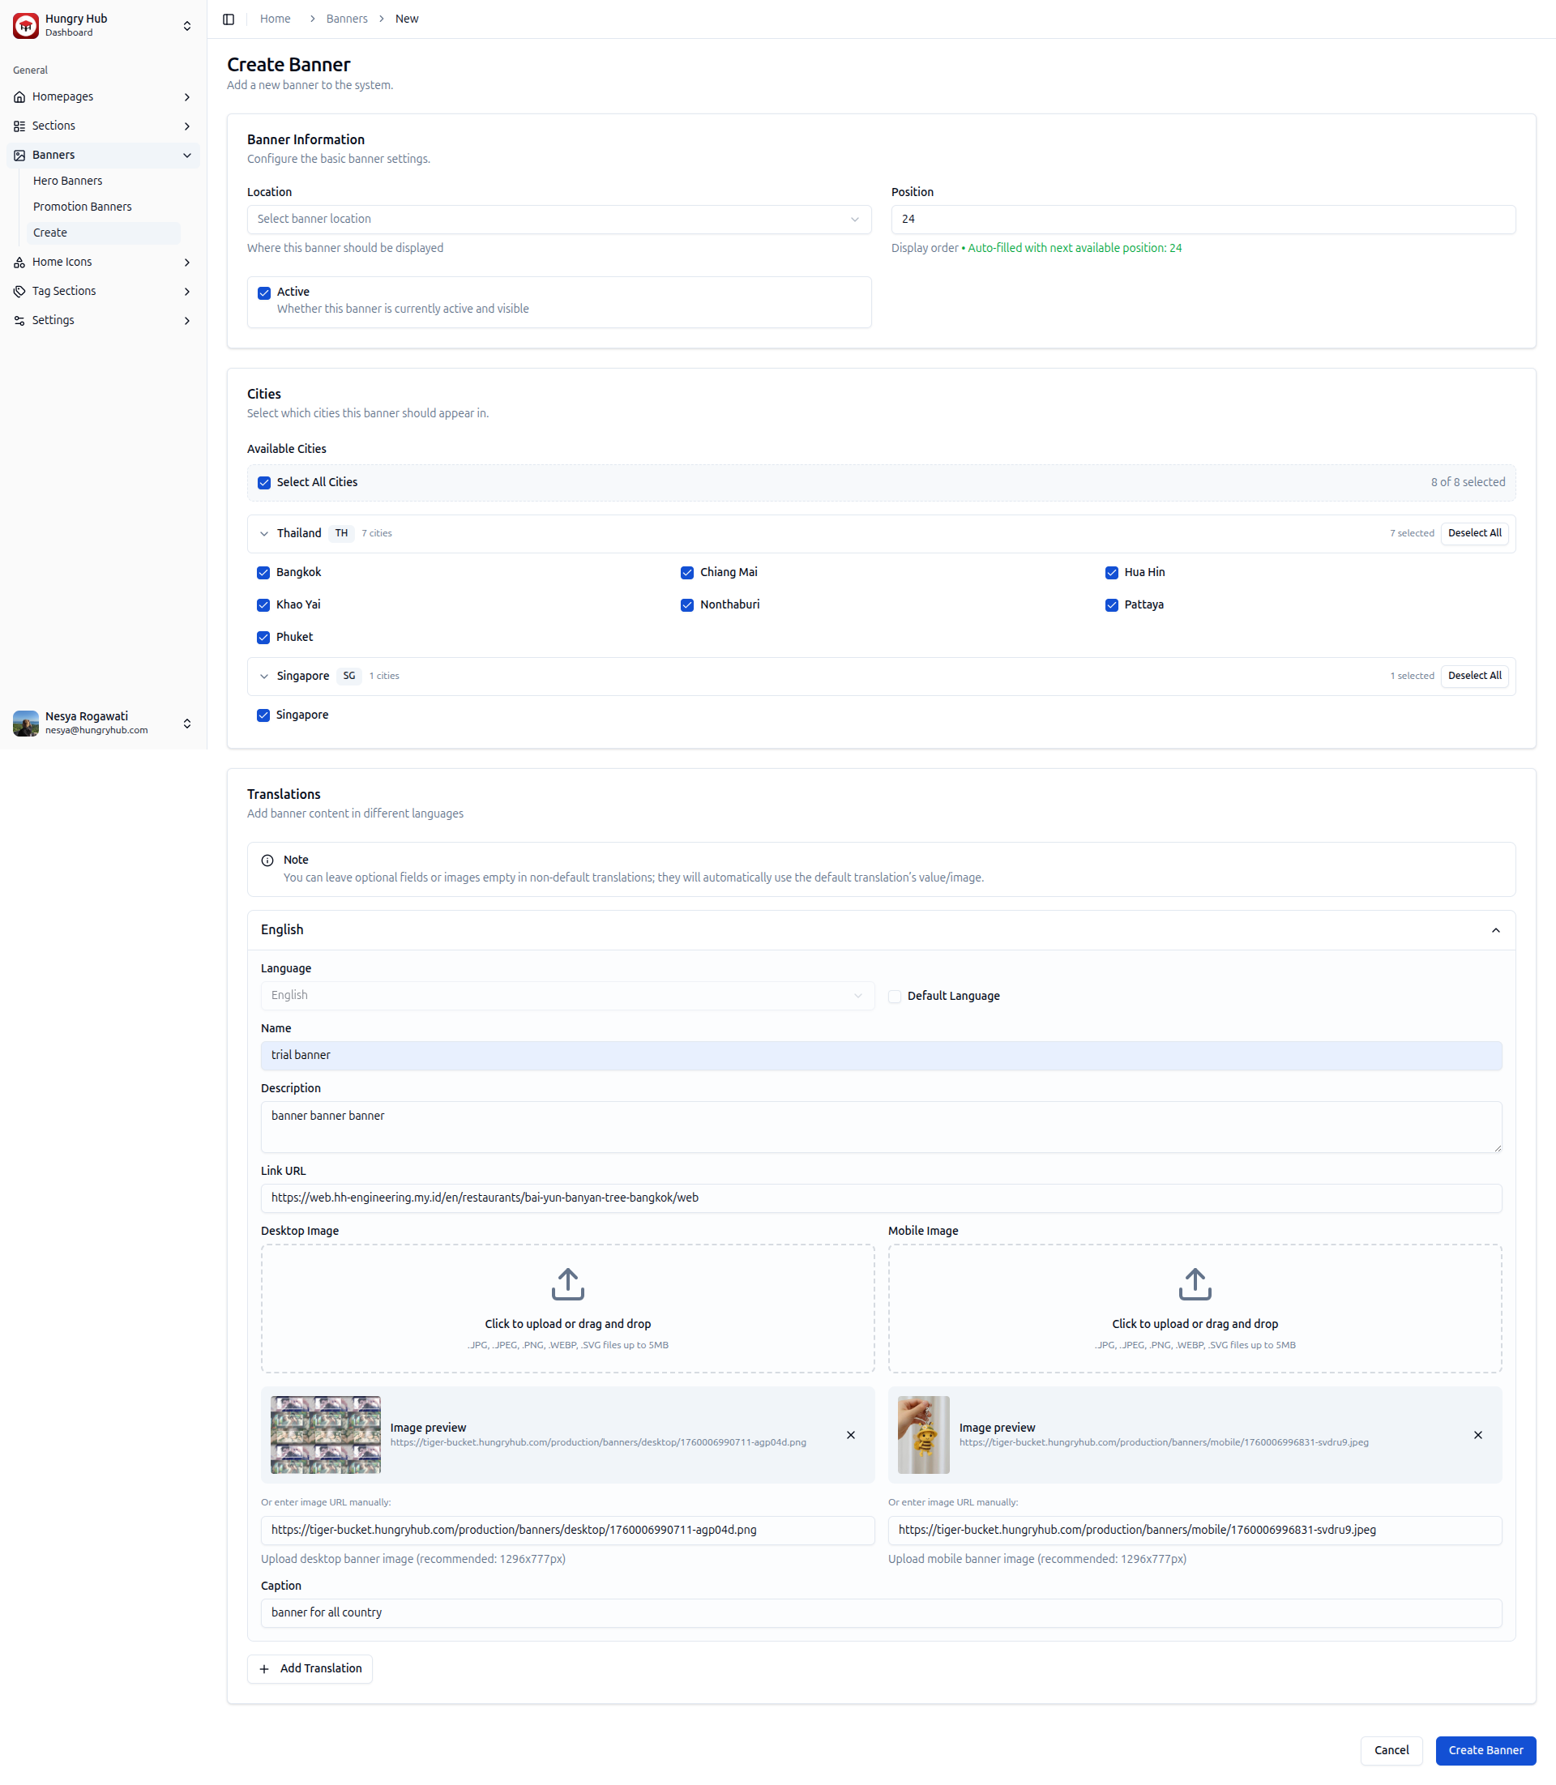The width and height of the screenshot is (1556, 1785).
Task: Click the Create Banner button
Action: pyautogui.click(x=1485, y=1749)
